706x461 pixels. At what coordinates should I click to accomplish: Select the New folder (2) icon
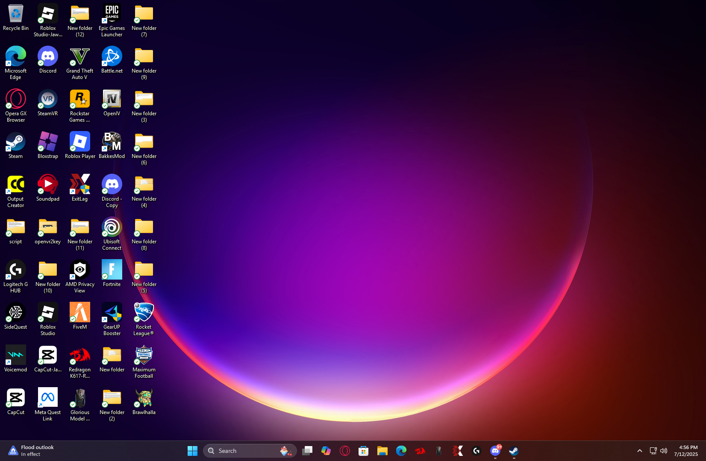[112, 405]
